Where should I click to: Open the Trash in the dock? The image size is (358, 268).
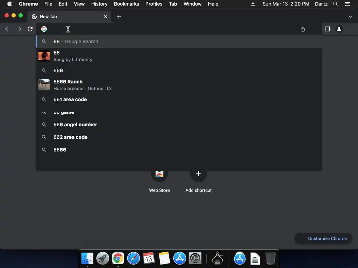coord(271,259)
